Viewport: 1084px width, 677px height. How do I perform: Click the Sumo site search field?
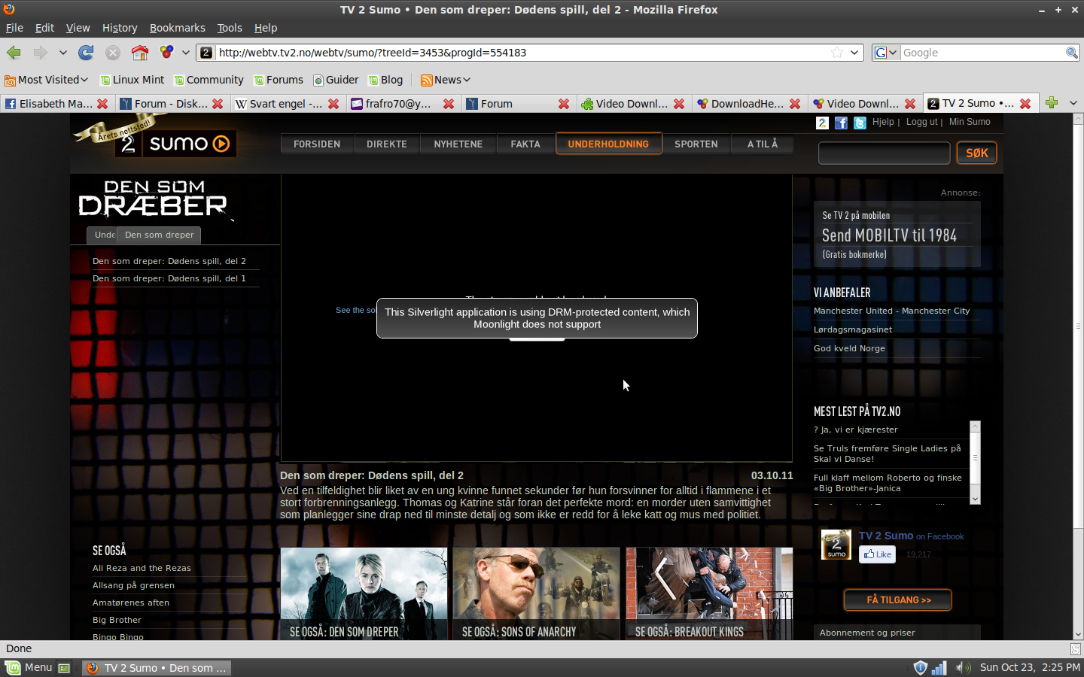coord(884,153)
